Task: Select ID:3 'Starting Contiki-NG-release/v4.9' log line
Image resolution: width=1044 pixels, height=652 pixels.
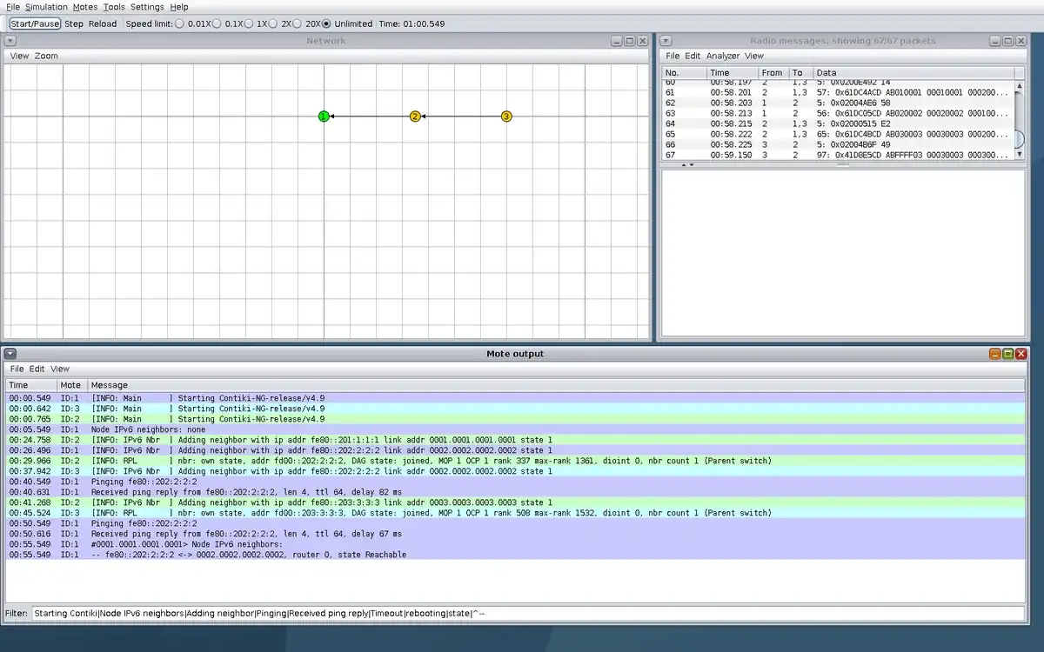Action: coord(516,409)
